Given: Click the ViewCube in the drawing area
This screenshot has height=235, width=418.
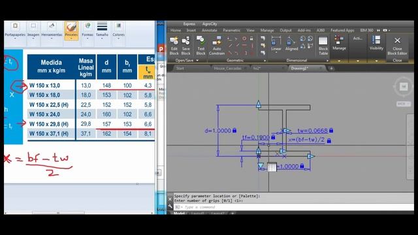Looking at the screenshot, I should [404, 87].
